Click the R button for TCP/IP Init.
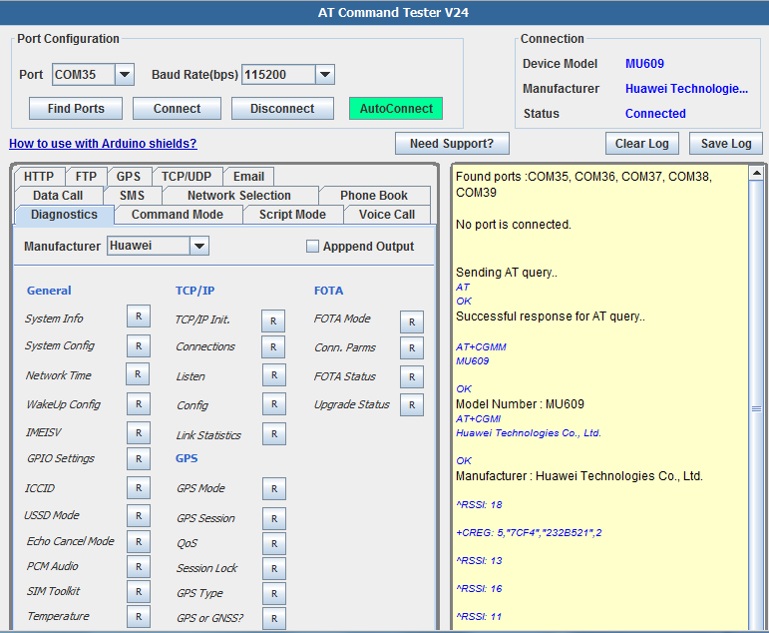The height and width of the screenshot is (633, 769). (x=273, y=321)
